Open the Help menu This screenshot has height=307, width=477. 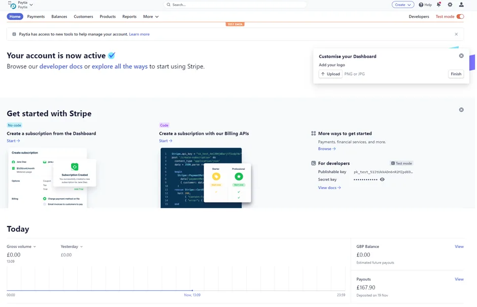(425, 5)
